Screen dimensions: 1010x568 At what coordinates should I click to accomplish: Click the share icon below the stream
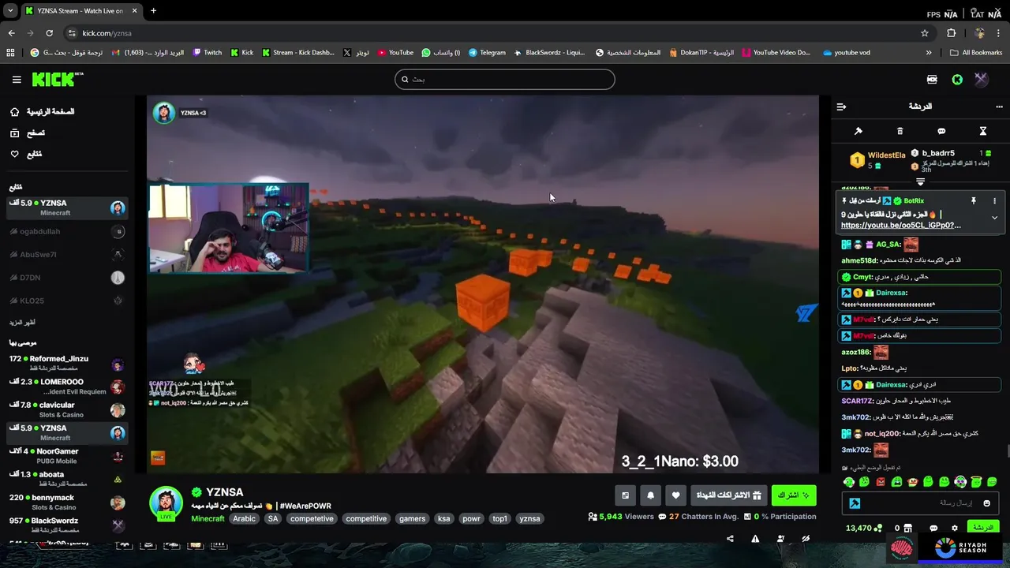point(730,539)
